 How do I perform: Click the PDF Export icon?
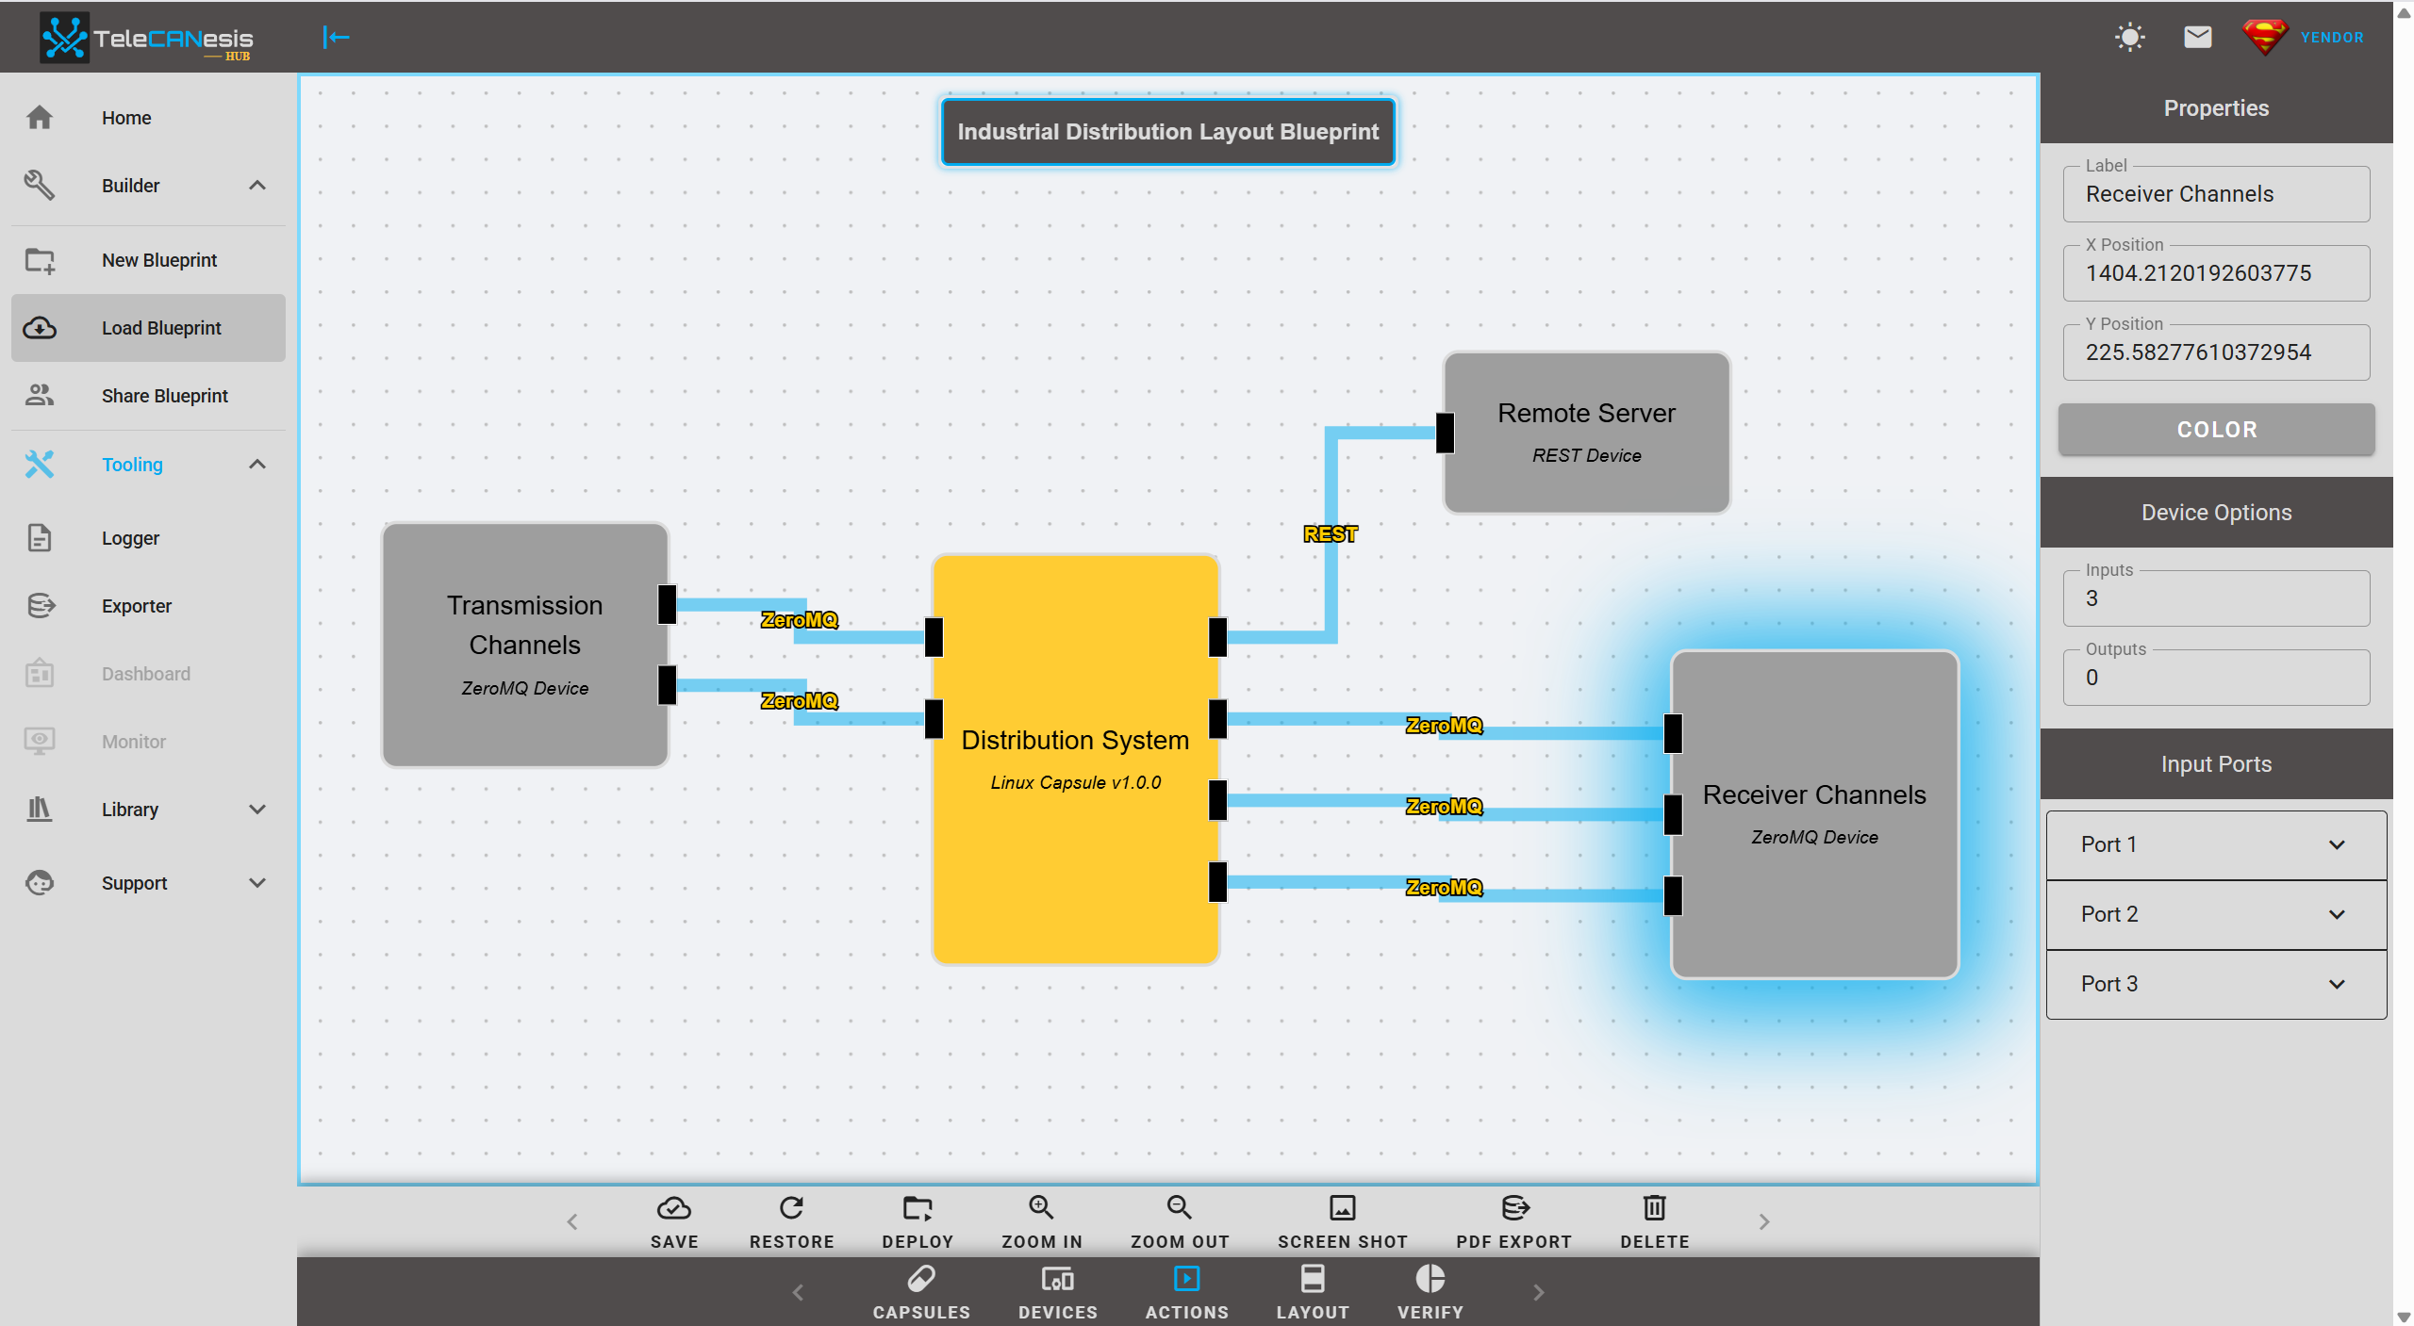point(1514,1208)
